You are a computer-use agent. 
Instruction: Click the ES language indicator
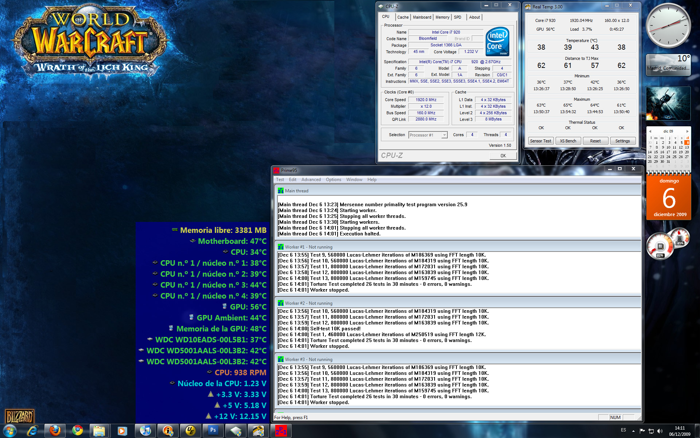(x=623, y=430)
